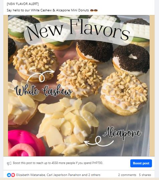Click the Boost post button
The image size is (159, 180).
pyautogui.click(x=141, y=163)
